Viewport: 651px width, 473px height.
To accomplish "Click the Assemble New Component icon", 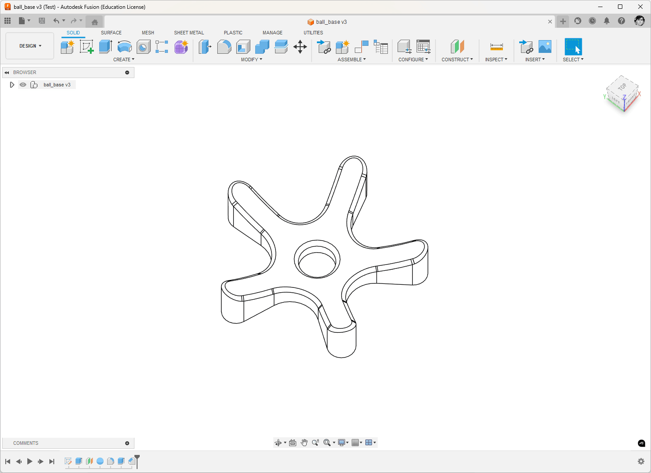I will point(342,47).
